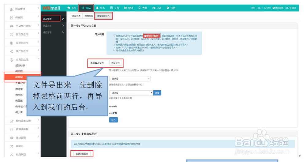
Task: Select 微外卖 in sidebar submenu
Action: coord(19,89)
